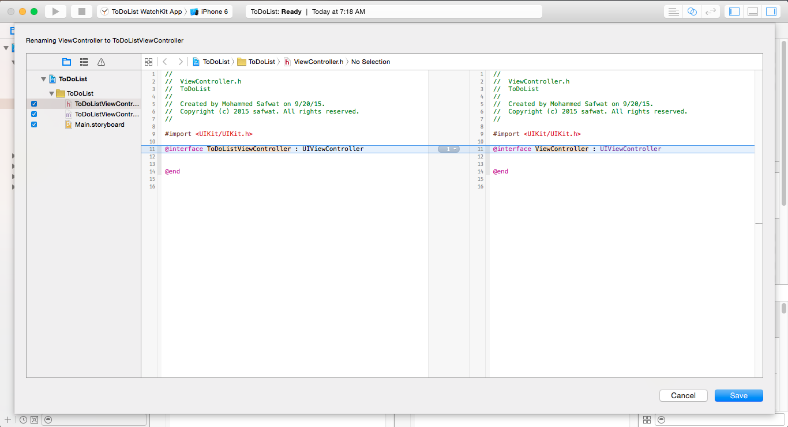Select the version editor icon
This screenshot has height=427, width=788.
click(711, 12)
